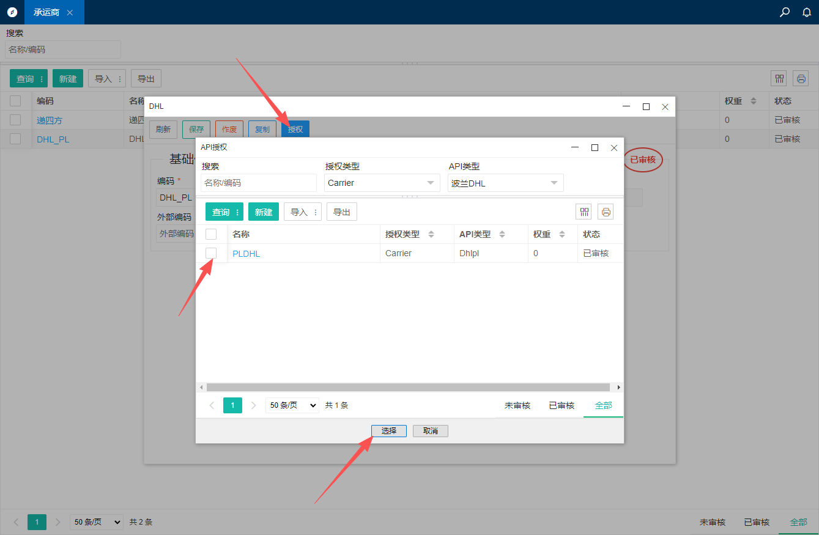Screen dimensions: 819x535
Task: Expand the 授权类型 Carrier dropdown
Action: [x=382, y=183]
